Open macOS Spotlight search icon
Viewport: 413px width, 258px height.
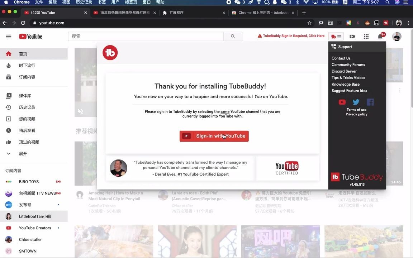click(388, 2)
